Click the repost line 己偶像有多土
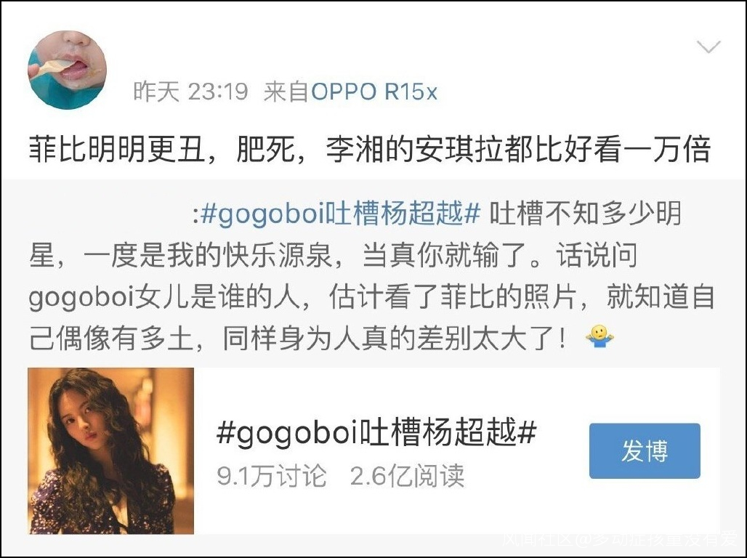 [x=298, y=339]
